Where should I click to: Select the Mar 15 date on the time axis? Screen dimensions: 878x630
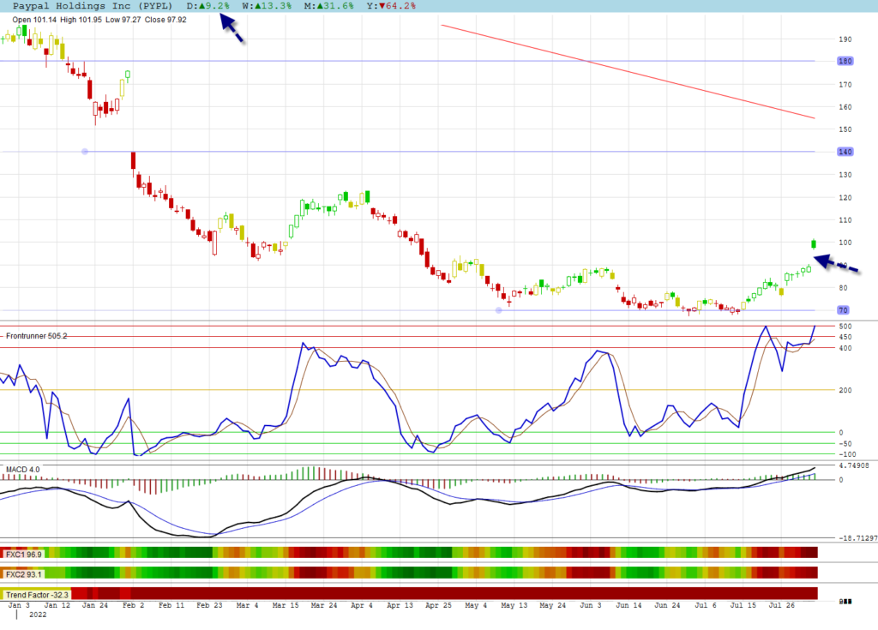(286, 605)
